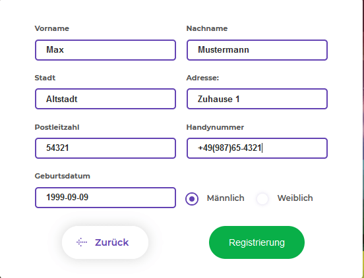Select the Männlich radio button
Image resolution: width=364 pixels, height=278 pixels.
(192, 199)
